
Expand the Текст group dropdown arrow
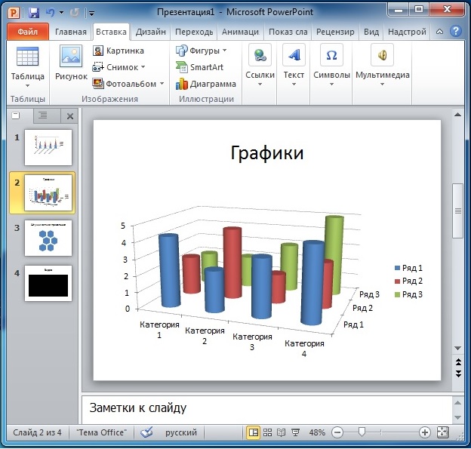(x=294, y=85)
